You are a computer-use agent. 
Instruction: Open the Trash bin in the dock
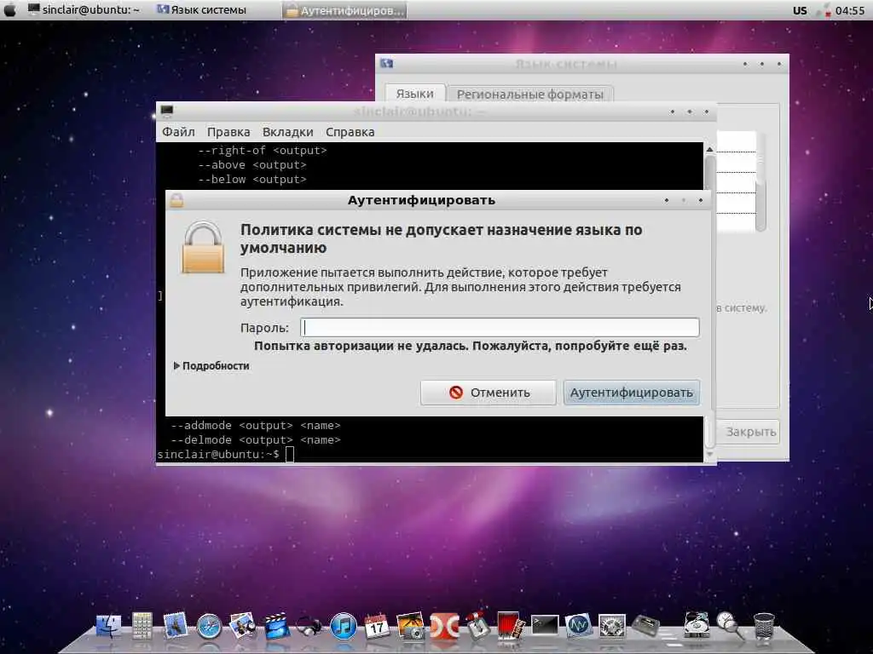[x=763, y=627]
